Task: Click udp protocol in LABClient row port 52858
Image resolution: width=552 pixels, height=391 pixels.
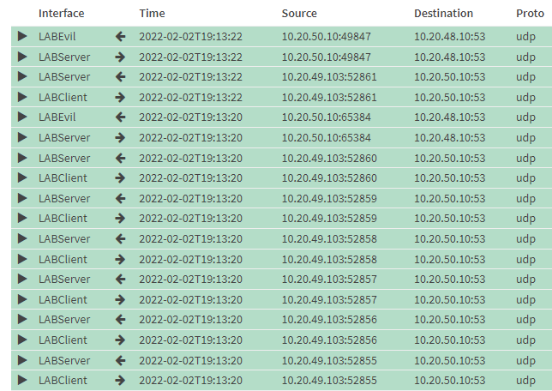Action: click(525, 260)
